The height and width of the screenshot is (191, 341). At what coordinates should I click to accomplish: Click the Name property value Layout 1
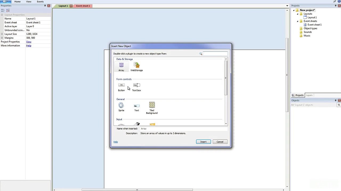38,19
